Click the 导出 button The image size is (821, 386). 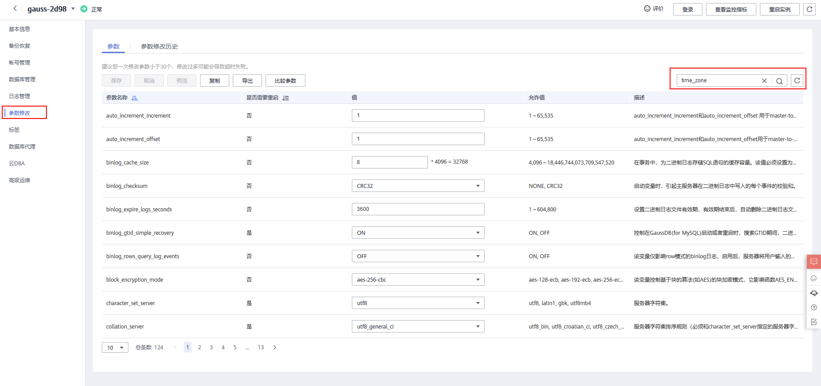(x=247, y=80)
